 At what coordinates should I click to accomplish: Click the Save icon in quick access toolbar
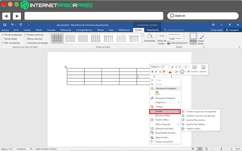(5, 25)
